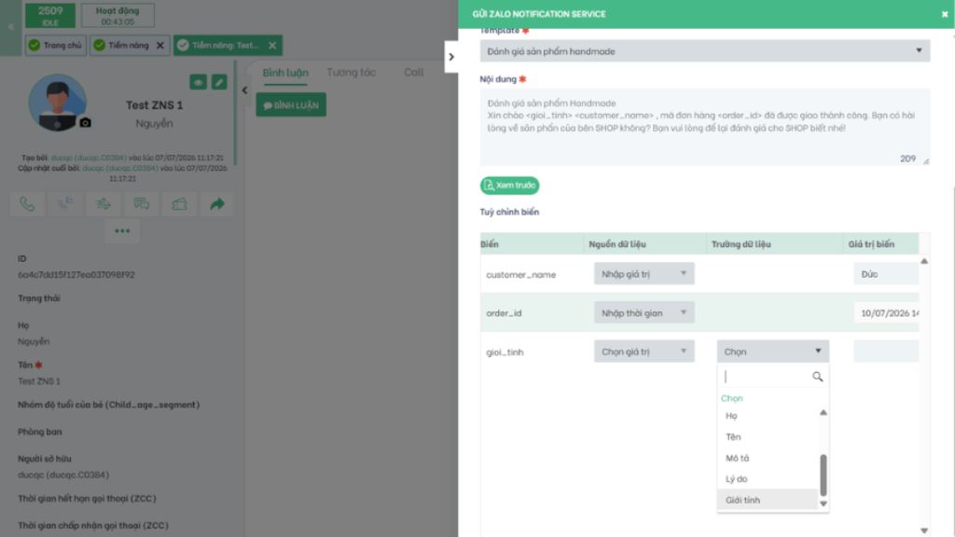Click the Hoạt động timer box
The height and width of the screenshot is (537, 955).
118,15
